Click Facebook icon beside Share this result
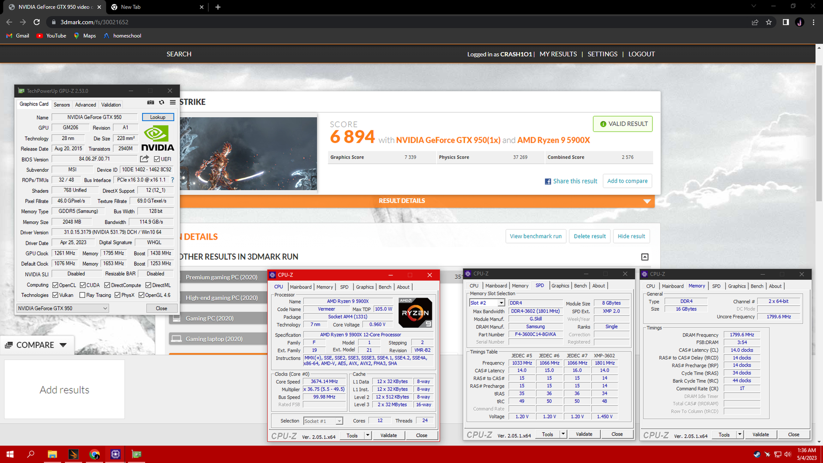Viewport: 823px width, 463px height. coord(548,181)
